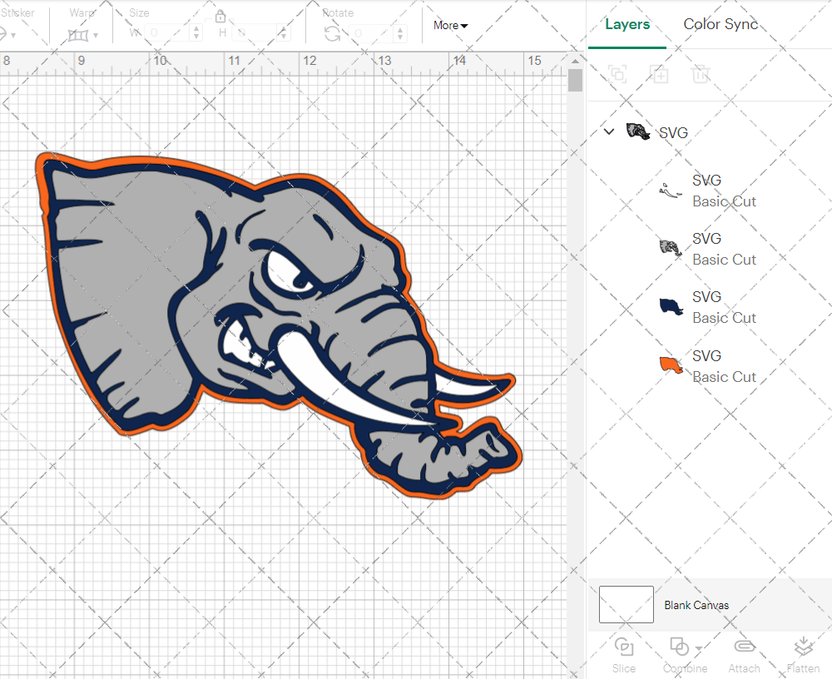Click the delete layer trash icon
The image size is (832, 679).
(701, 74)
